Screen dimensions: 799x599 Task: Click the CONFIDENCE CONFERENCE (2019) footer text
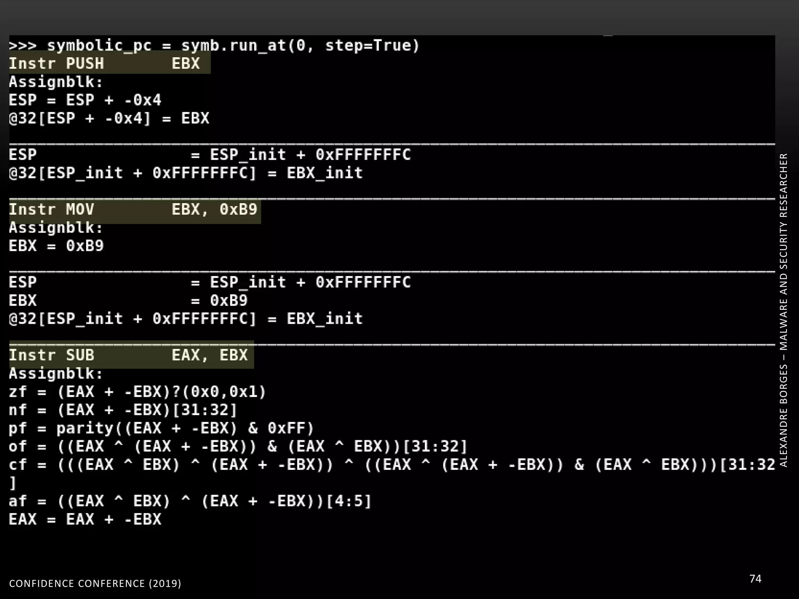95,583
